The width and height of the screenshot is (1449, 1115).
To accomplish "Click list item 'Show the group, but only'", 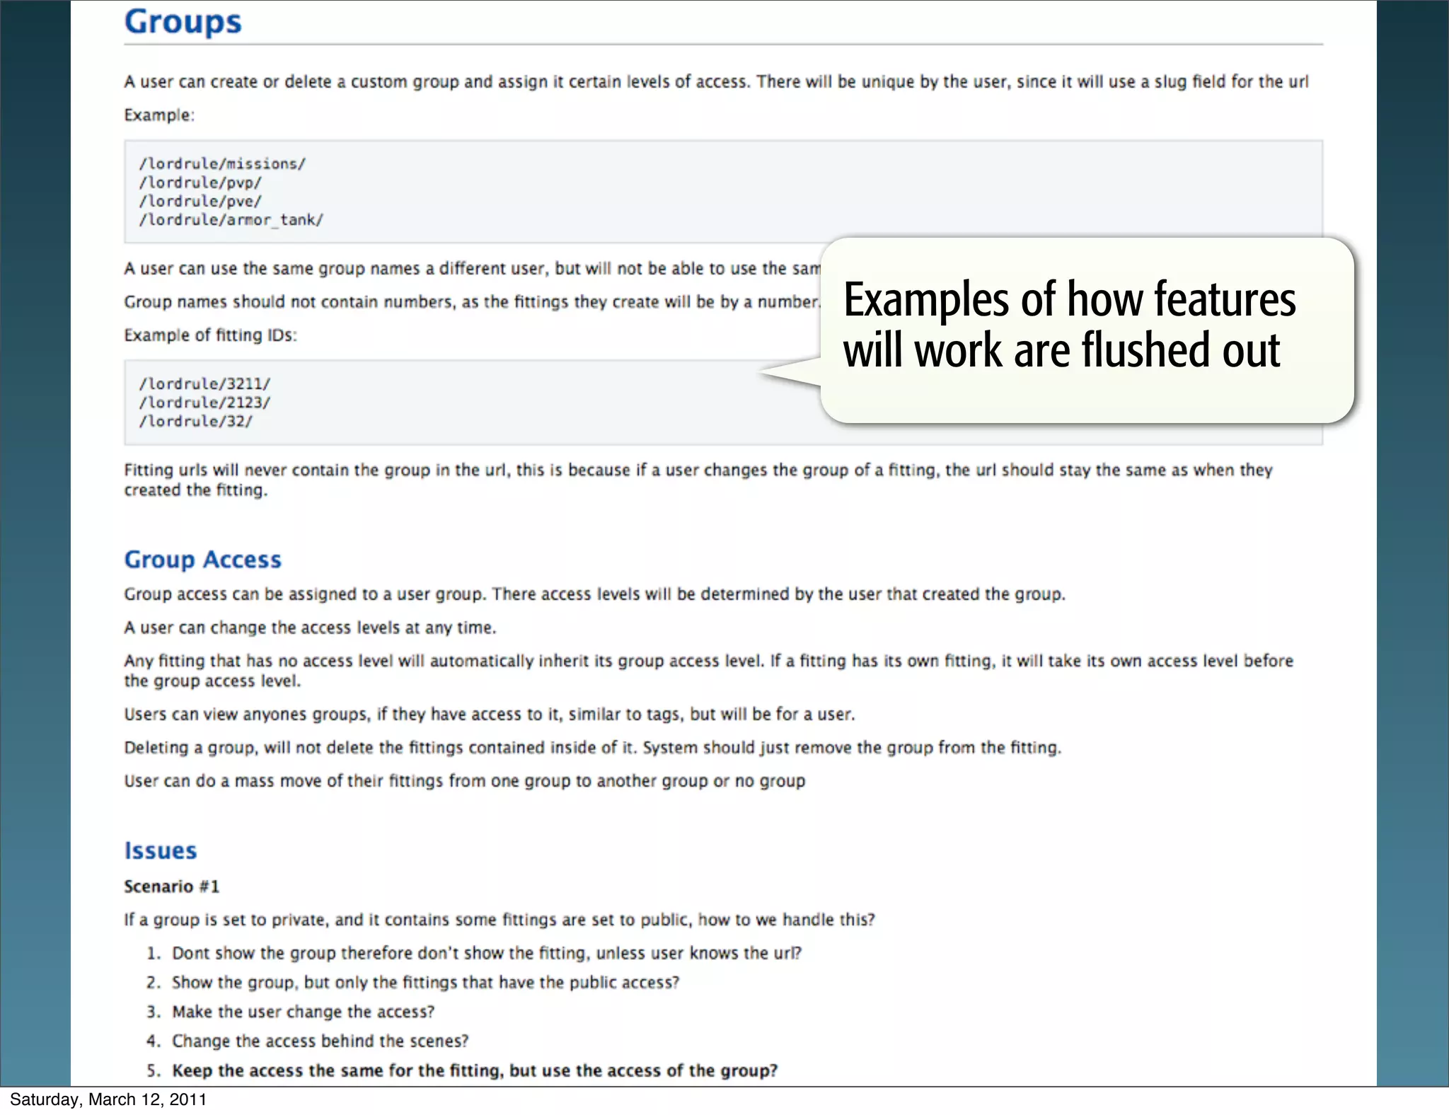I will [425, 983].
